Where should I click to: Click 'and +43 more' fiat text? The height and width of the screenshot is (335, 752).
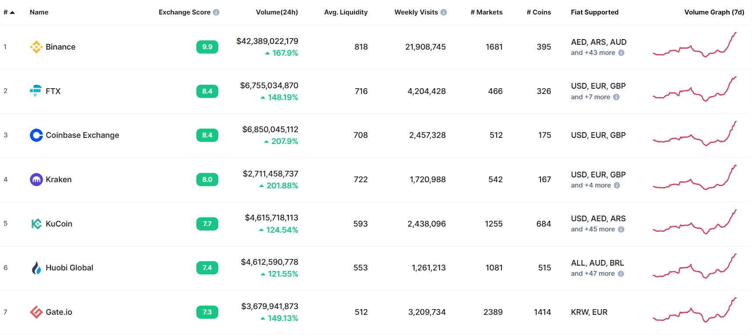click(593, 53)
